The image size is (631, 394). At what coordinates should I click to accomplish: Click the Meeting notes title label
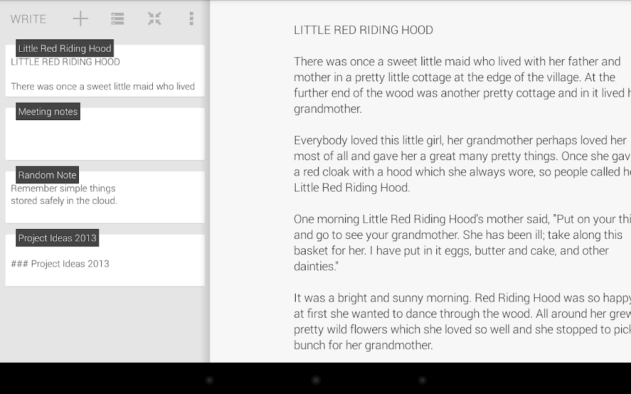[x=48, y=111]
